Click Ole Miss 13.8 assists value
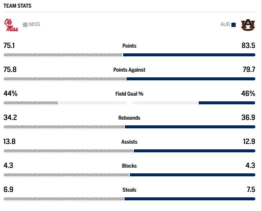The width and height of the screenshot is (262, 211). pyautogui.click(x=10, y=142)
